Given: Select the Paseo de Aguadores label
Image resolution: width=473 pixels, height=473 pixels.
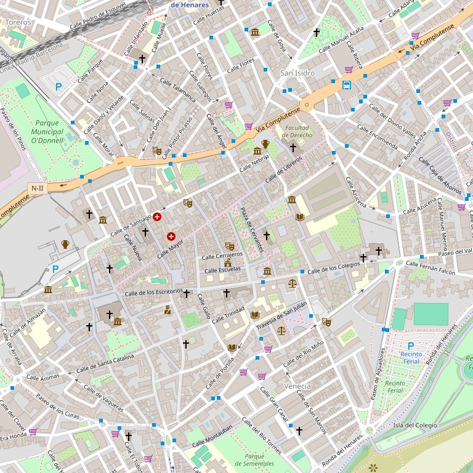Looking at the screenshot, I should click(378, 374).
